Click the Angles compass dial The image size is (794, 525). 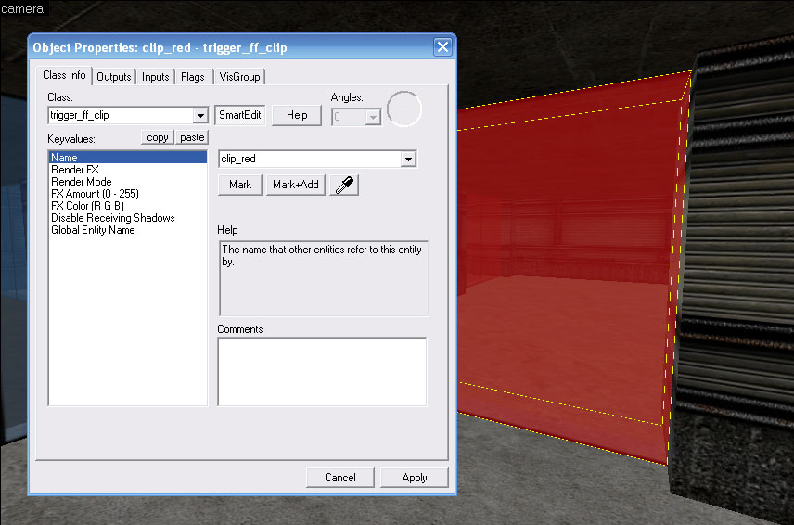[403, 109]
